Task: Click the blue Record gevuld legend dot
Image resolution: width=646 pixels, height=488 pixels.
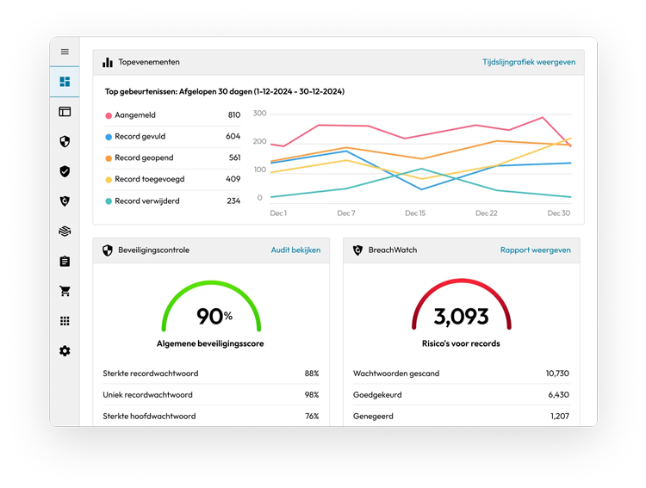Action: (109, 137)
